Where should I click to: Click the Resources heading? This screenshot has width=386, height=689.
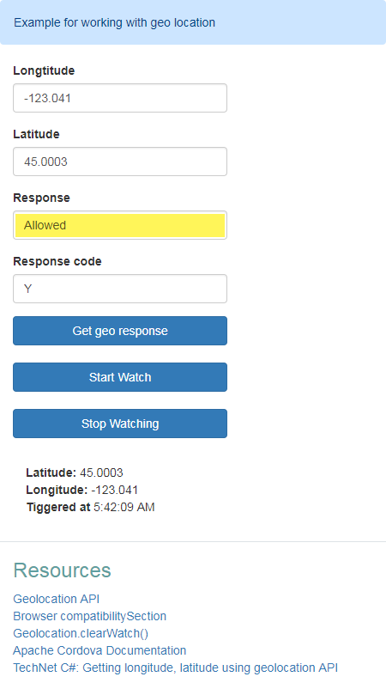(62, 570)
